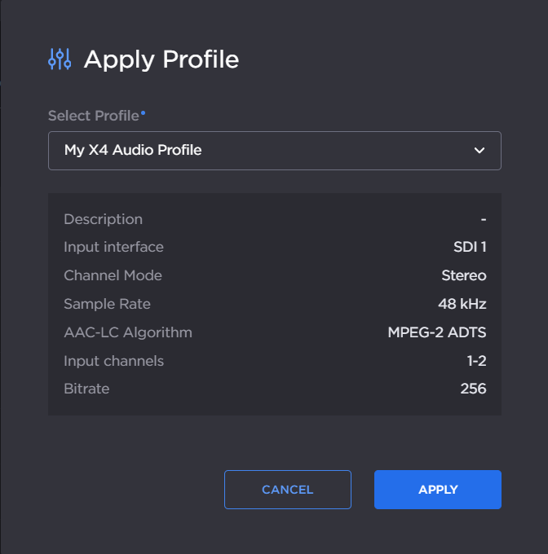Viewport: 548px width, 554px height.
Task: Click the Select Profile field label
Action: point(94,116)
